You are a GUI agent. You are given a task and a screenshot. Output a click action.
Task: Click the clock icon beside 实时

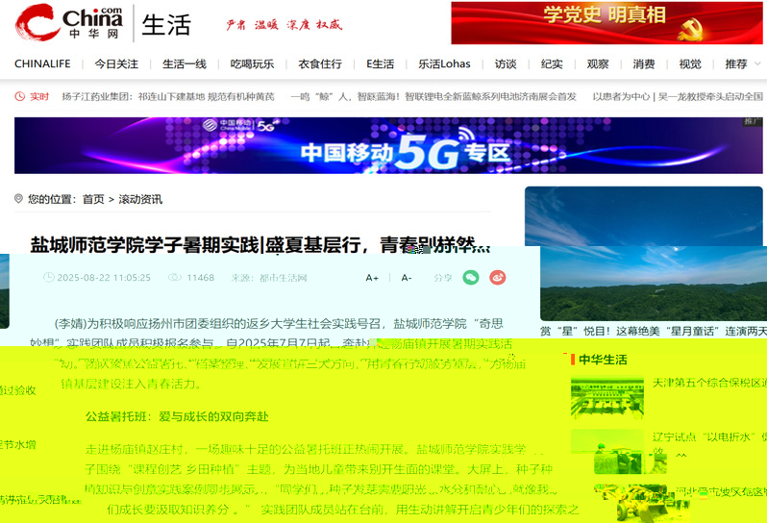(x=20, y=96)
